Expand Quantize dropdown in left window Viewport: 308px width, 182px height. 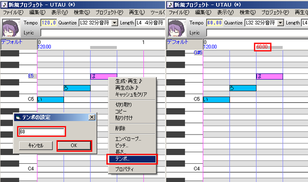(115, 23)
